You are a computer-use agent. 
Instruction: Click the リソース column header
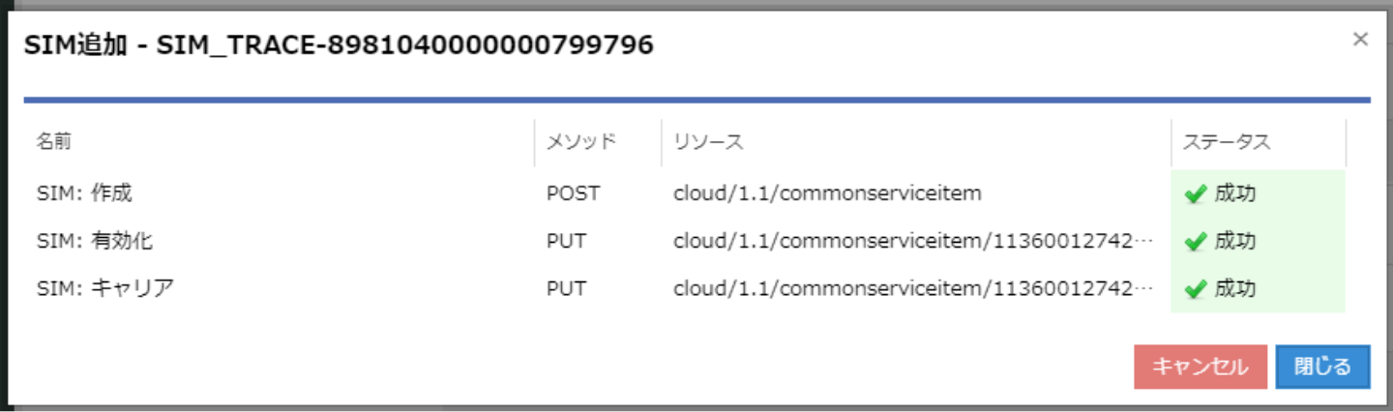click(x=709, y=142)
